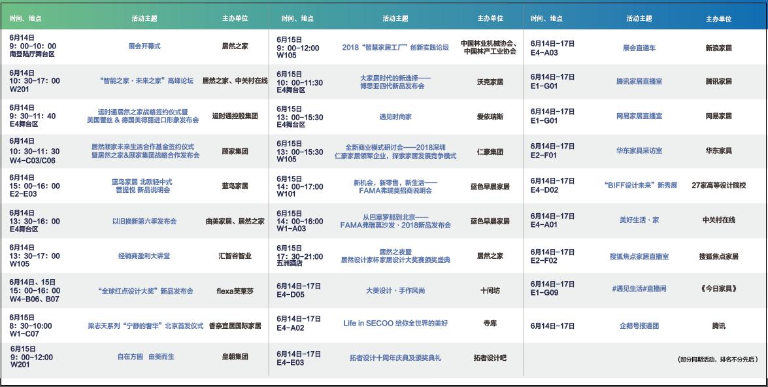Viewport: 768px width, 387px height.
Task: Select the 遇见时尚家 activity
Action: [395, 116]
